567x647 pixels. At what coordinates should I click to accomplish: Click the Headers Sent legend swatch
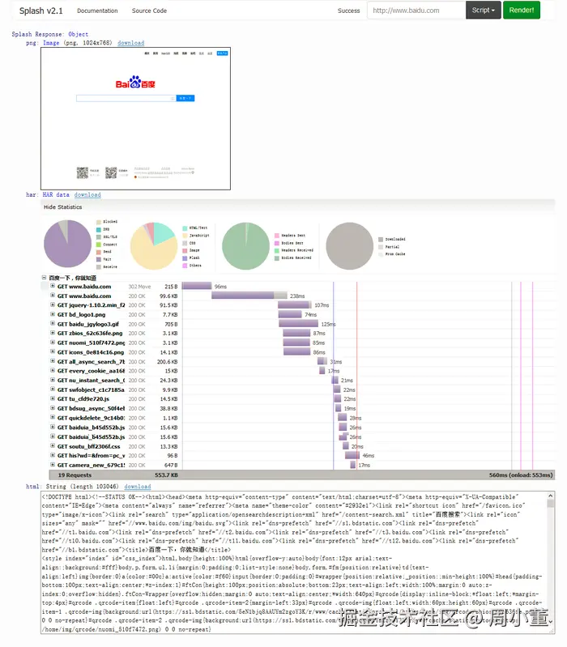click(277, 236)
